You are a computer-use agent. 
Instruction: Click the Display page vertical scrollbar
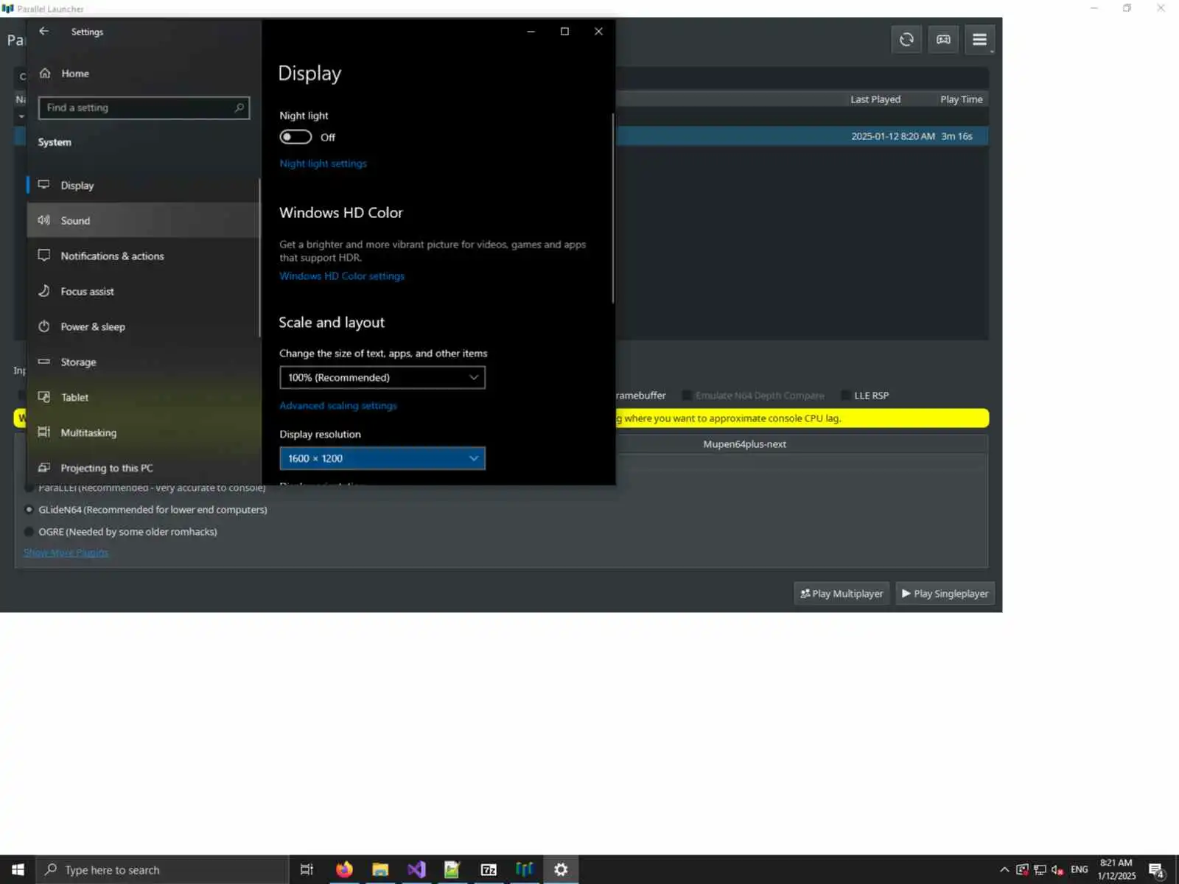tap(612, 208)
